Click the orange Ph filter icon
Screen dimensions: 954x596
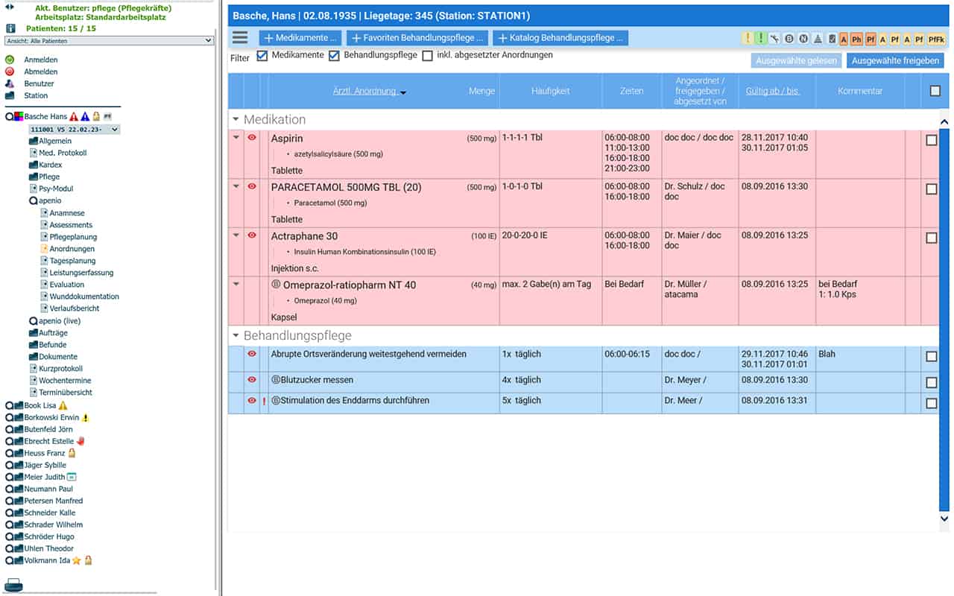click(x=857, y=39)
